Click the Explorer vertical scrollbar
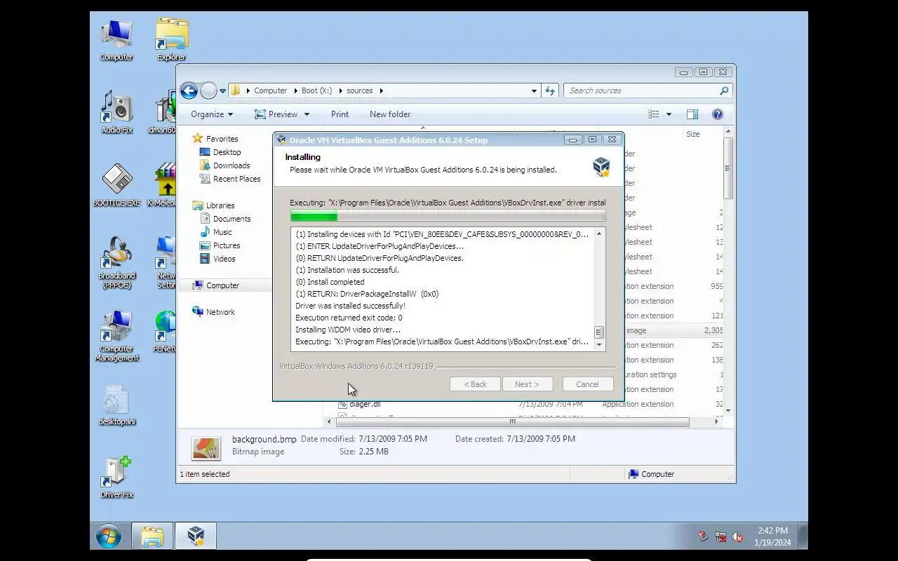898x561 pixels. point(728,168)
